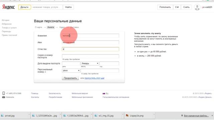Screen dimensions: 214x120
Task: Click the Яндекс logo
Action: pyautogui.click(x=8, y=7)
